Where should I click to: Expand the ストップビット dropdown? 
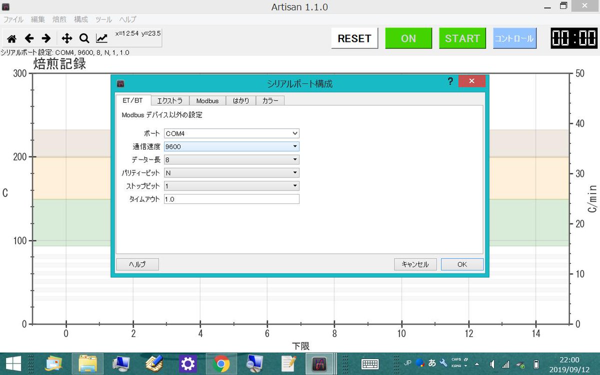coord(295,185)
